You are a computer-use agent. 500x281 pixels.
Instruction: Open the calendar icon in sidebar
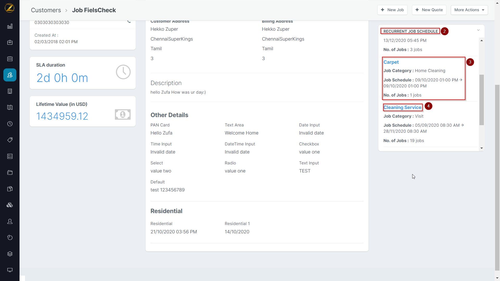[x=10, y=59]
